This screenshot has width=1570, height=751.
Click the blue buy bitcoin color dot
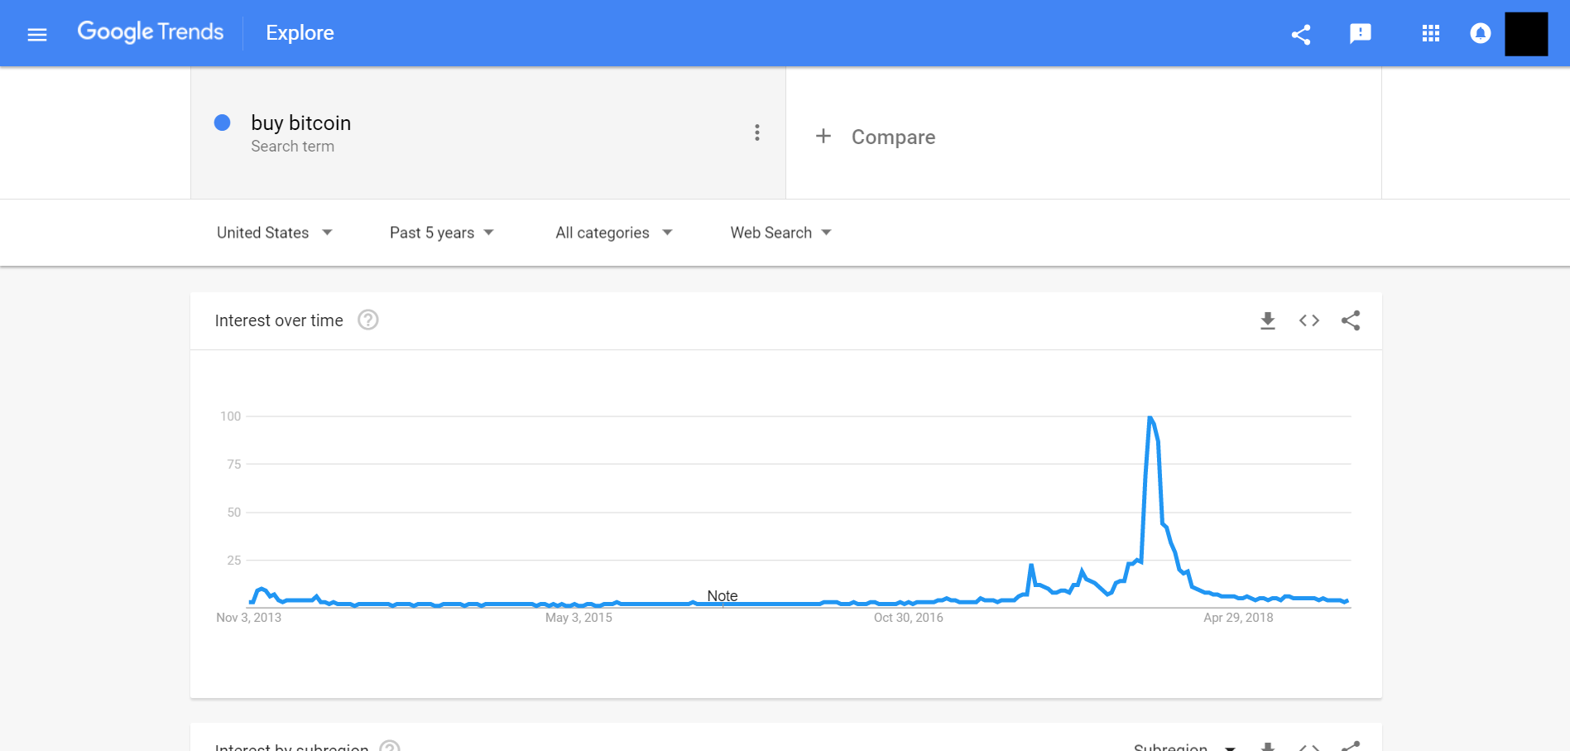click(222, 123)
